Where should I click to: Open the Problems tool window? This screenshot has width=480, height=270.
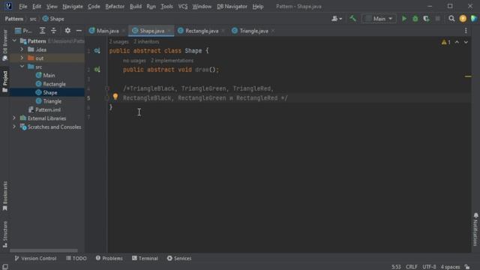coord(109,258)
